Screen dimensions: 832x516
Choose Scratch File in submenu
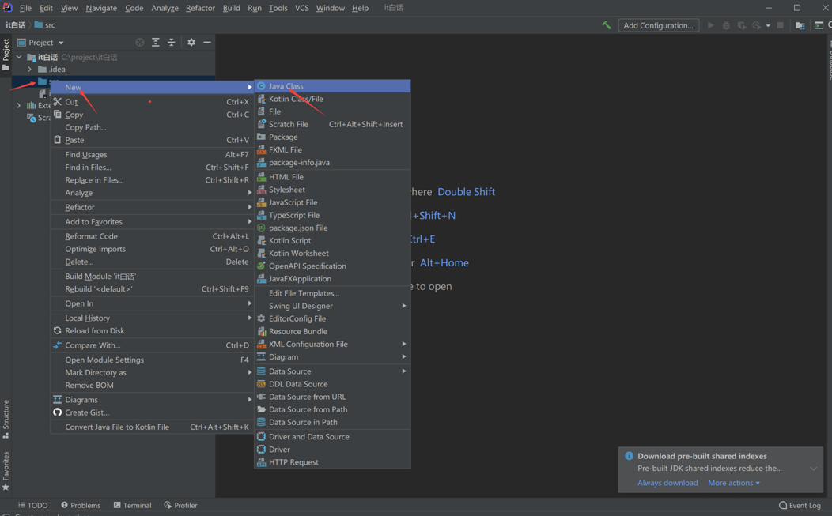click(x=333, y=124)
